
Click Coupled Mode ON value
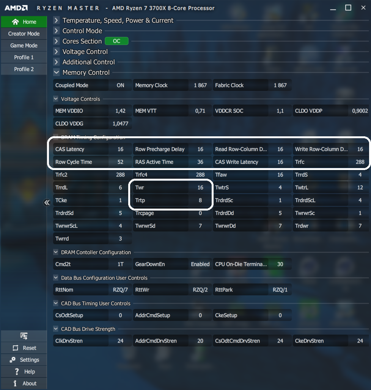pyautogui.click(x=120, y=85)
